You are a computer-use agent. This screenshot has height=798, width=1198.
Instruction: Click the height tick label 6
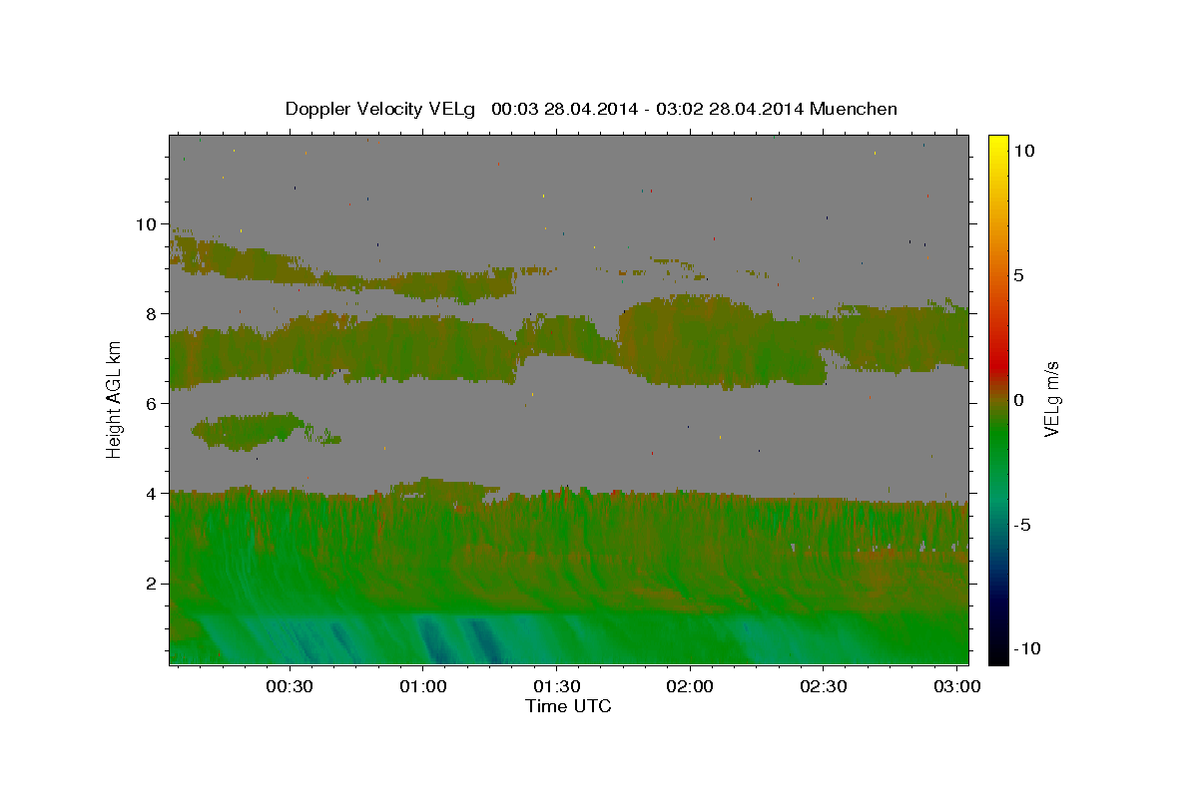click(150, 404)
